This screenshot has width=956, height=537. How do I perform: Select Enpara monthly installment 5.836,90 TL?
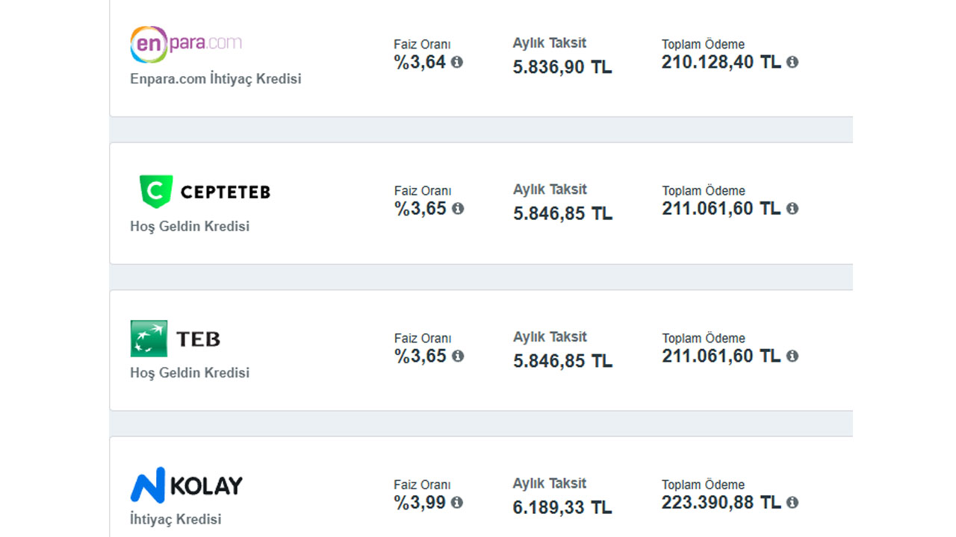tap(562, 67)
